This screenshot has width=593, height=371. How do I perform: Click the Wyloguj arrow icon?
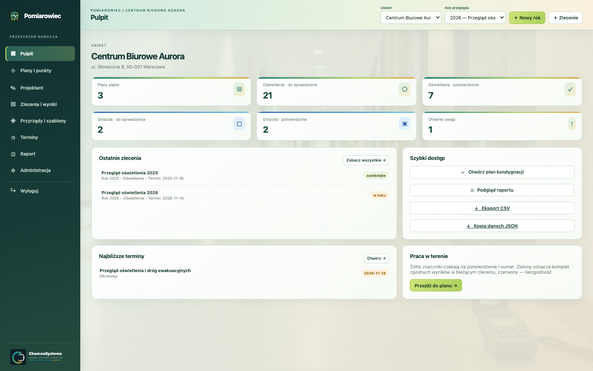click(x=13, y=190)
